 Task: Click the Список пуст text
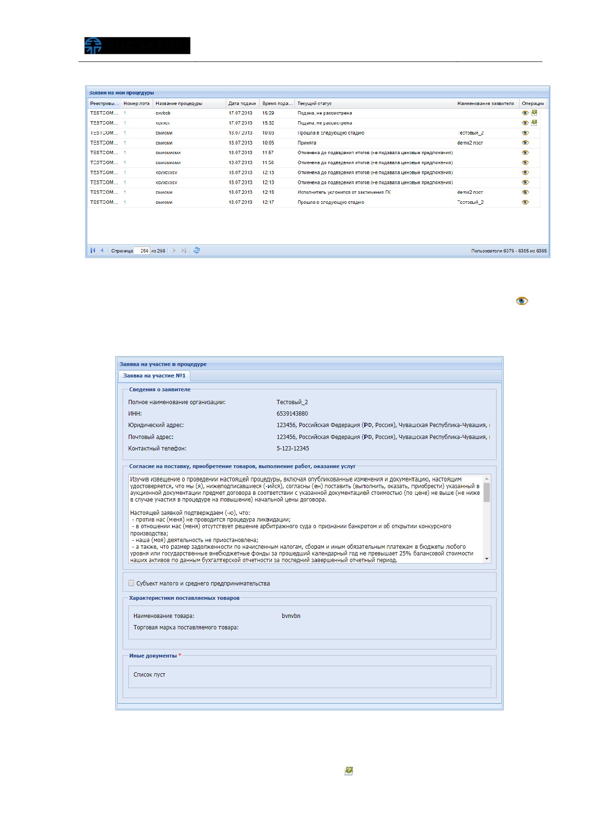click(149, 675)
